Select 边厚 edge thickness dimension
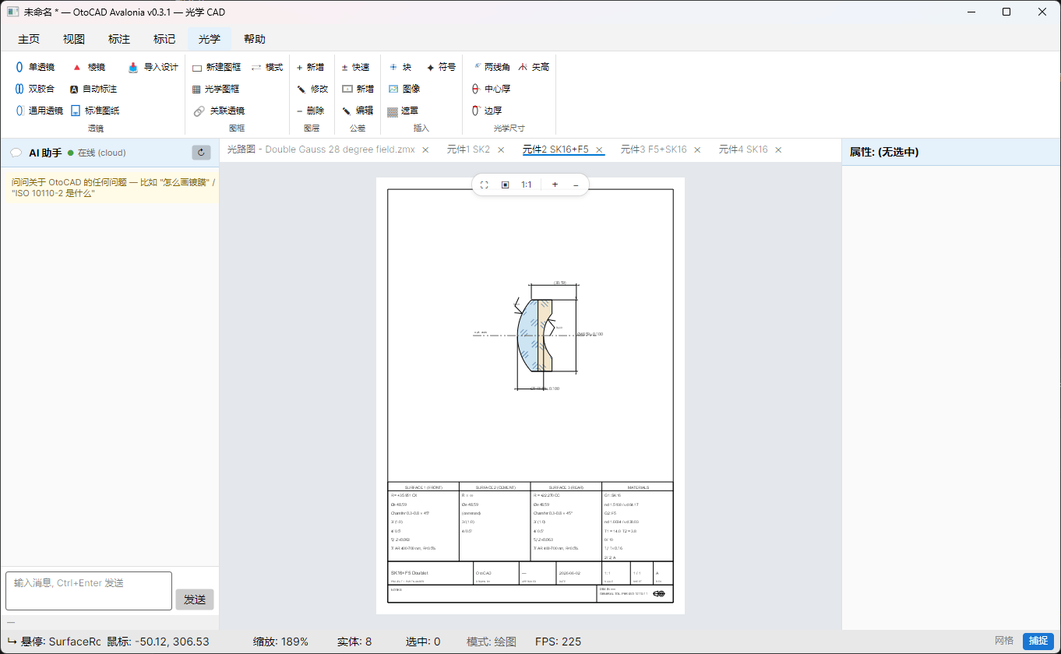The height and width of the screenshot is (654, 1061). click(x=487, y=111)
